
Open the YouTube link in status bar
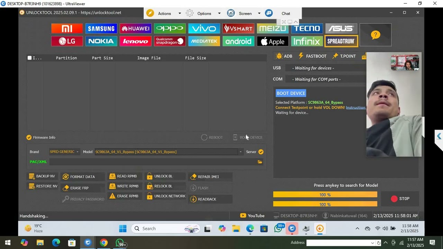click(x=252, y=216)
